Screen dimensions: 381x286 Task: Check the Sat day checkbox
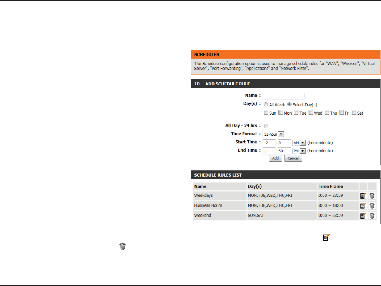[354, 112]
